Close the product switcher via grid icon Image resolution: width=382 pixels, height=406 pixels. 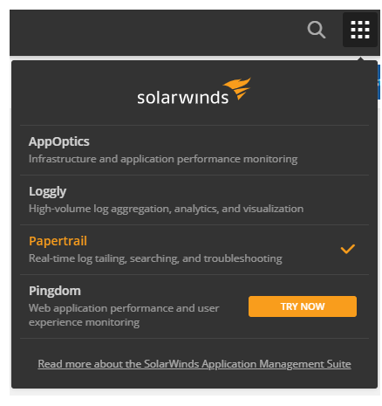360,30
